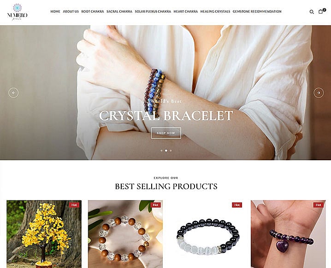Screen dimensions: 331x268
Task: Open Healing Crystals menu
Action: coord(215,12)
